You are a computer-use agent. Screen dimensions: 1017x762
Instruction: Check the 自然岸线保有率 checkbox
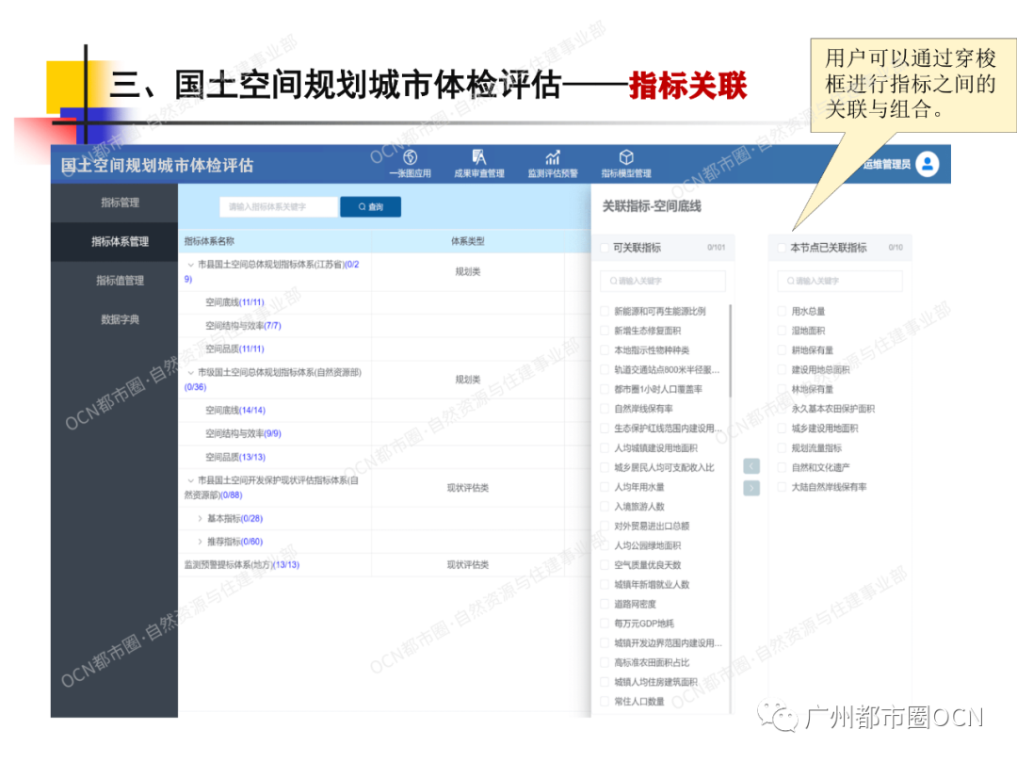pos(605,409)
